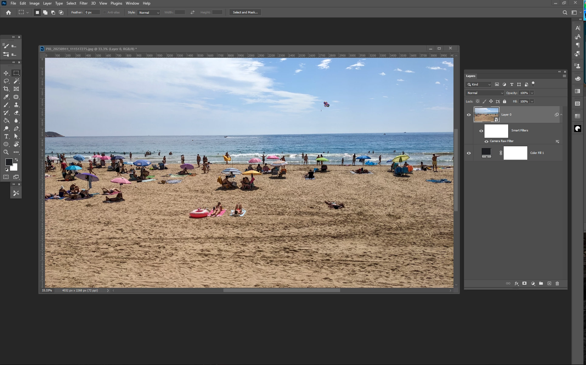The height and width of the screenshot is (365, 586).
Task: Choose the Eyedropper tool
Action: click(x=6, y=97)
